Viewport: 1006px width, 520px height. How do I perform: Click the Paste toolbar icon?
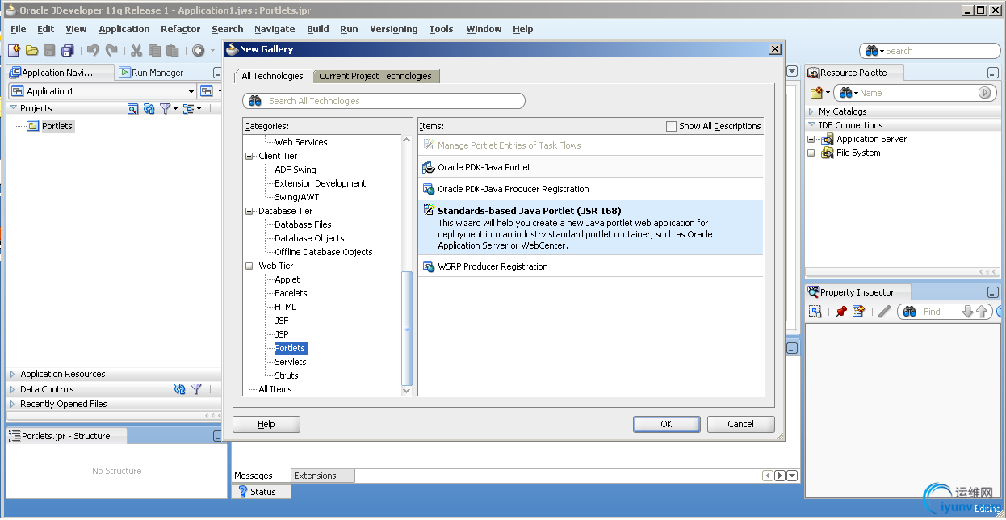(172, 50)
